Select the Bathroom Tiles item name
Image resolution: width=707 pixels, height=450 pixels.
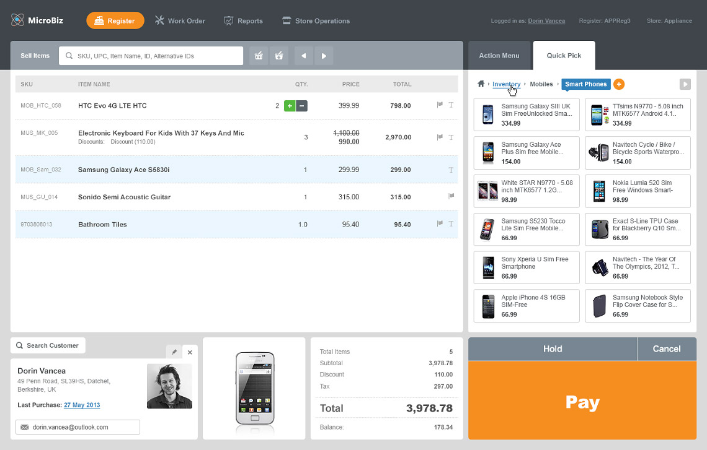pos(102,225)
